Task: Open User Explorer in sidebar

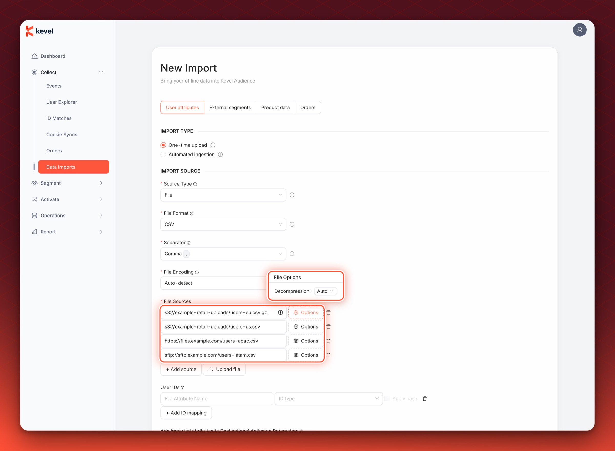Action: click(61, 102)
